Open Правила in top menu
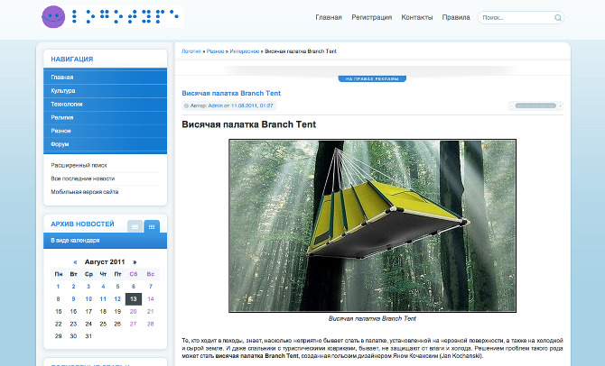 456,17
